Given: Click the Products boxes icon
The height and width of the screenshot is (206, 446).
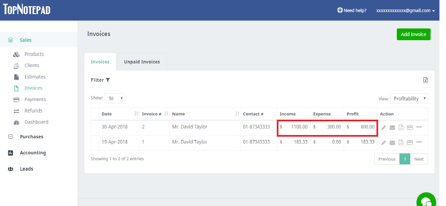Looking at the screenshot, I should click(x=16, y=54).
